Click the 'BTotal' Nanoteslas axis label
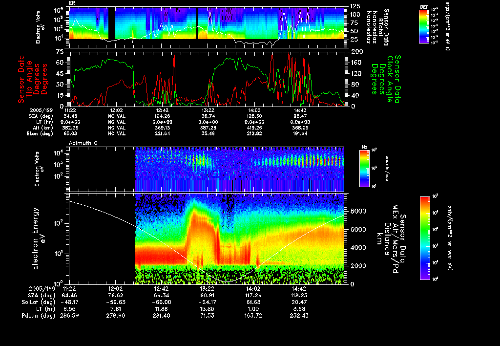The height and width of the screenshot is (346, 500). (x=381, y=27)
